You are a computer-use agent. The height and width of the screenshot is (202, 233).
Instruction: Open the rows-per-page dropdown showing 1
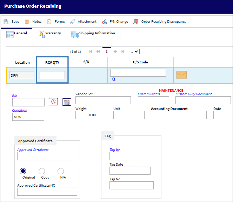click(x=135, y=51)
